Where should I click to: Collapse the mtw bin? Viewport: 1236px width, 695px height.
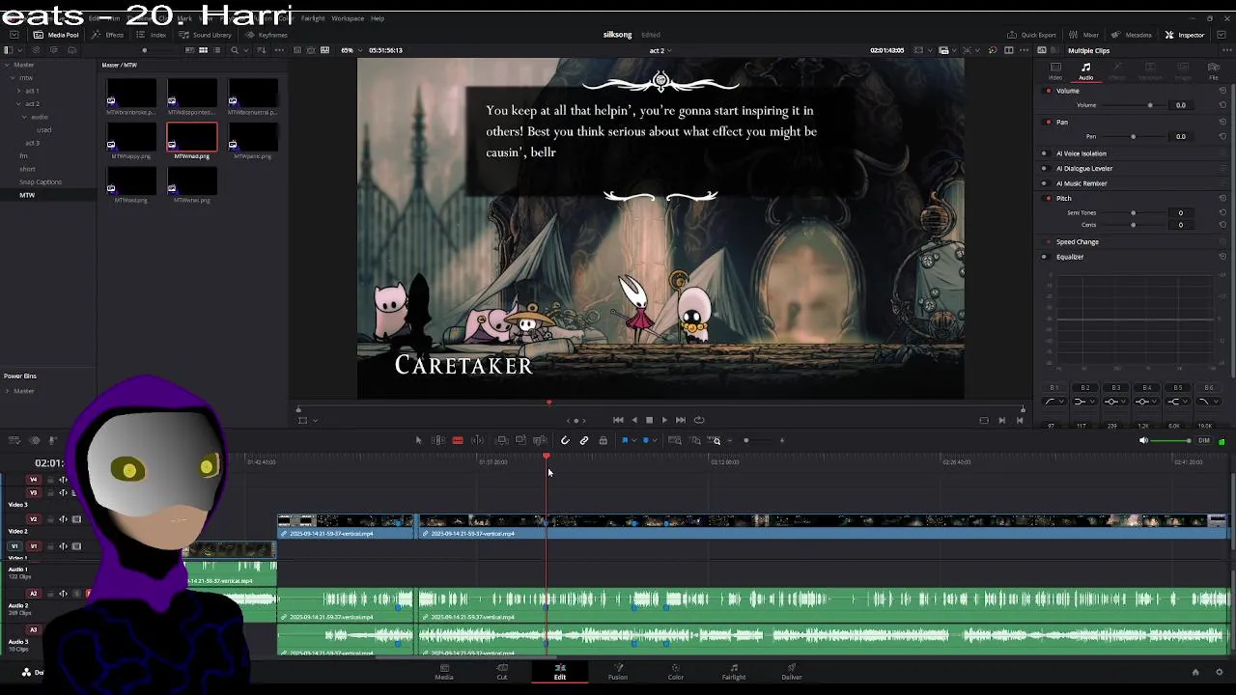[x=13, y=77]
